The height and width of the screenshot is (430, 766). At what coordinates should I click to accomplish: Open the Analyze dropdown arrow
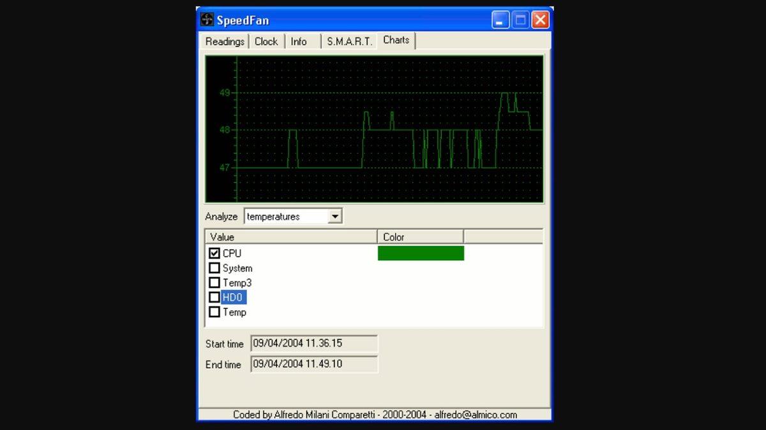tap(335, 217)
